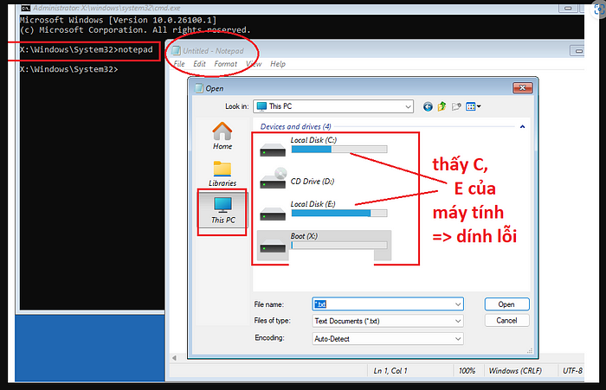Image resolution: width=606 pixels, height=390 pixels.
Task: Select the Local Disk (E:) drive
Action: click(x=324, y=210)
